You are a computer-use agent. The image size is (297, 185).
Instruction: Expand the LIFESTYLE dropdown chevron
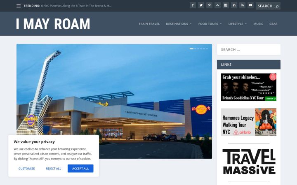click(x=246, y=23)
